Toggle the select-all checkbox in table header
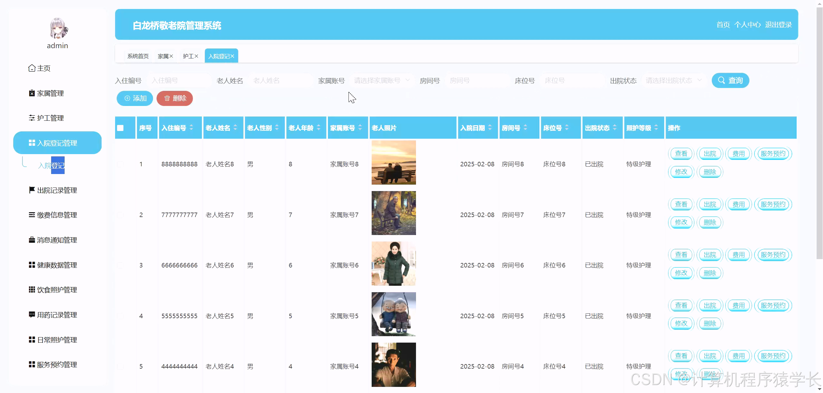823x393 pixels. [x=120, y=128]
